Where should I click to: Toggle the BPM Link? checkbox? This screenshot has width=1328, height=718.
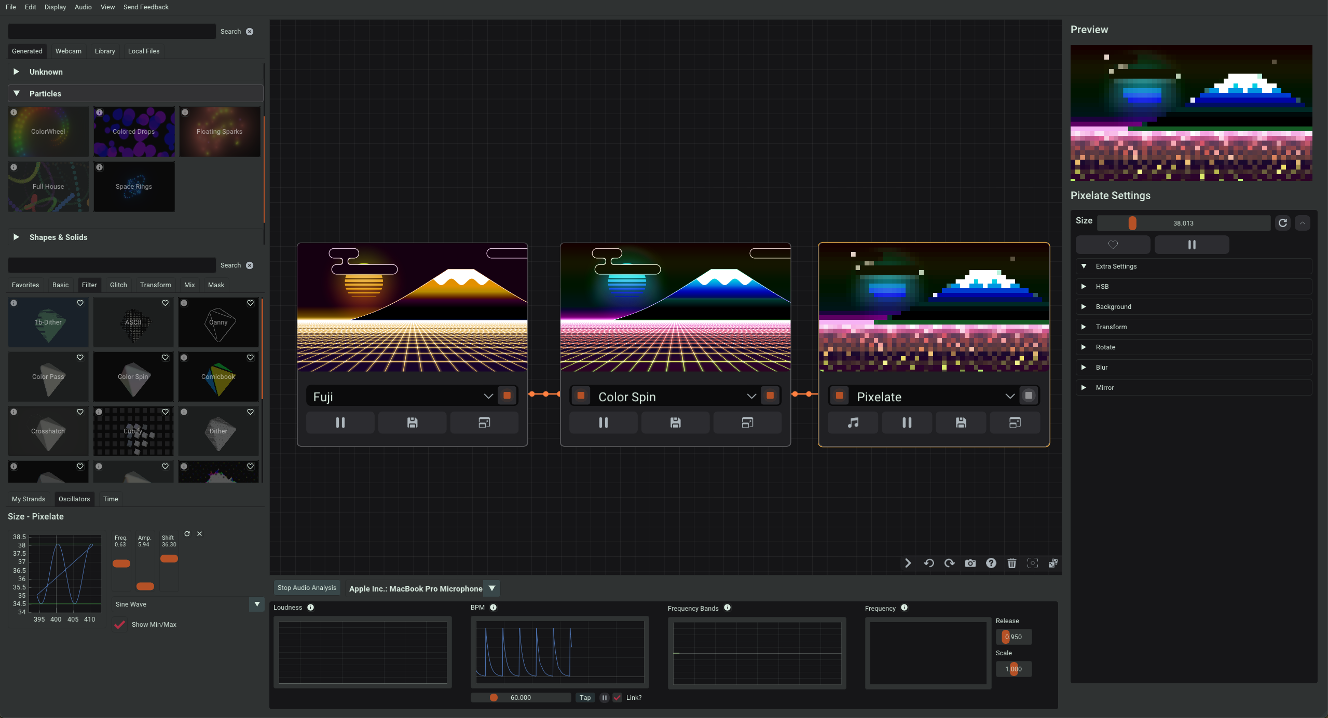617,697
